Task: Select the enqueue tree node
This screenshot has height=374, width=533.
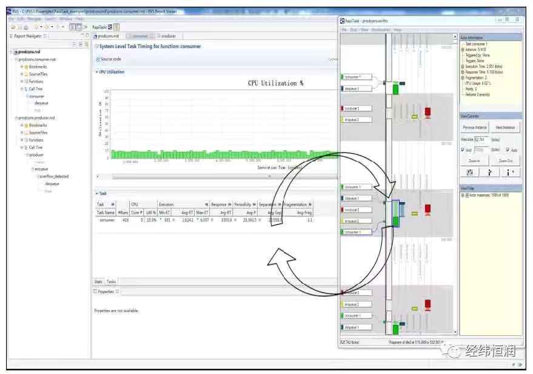Action: pos(41,169)
